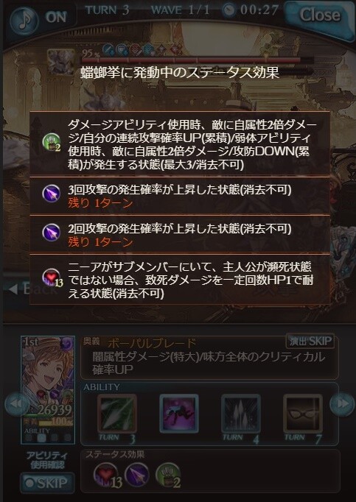Toggle the ability-use confirmation SKIP switch
Viewport: 356px width, 502px height.
(x=47, y=482)
